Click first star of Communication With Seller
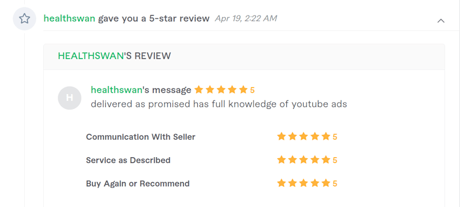460x207 pixels. (x=281, y=136)
